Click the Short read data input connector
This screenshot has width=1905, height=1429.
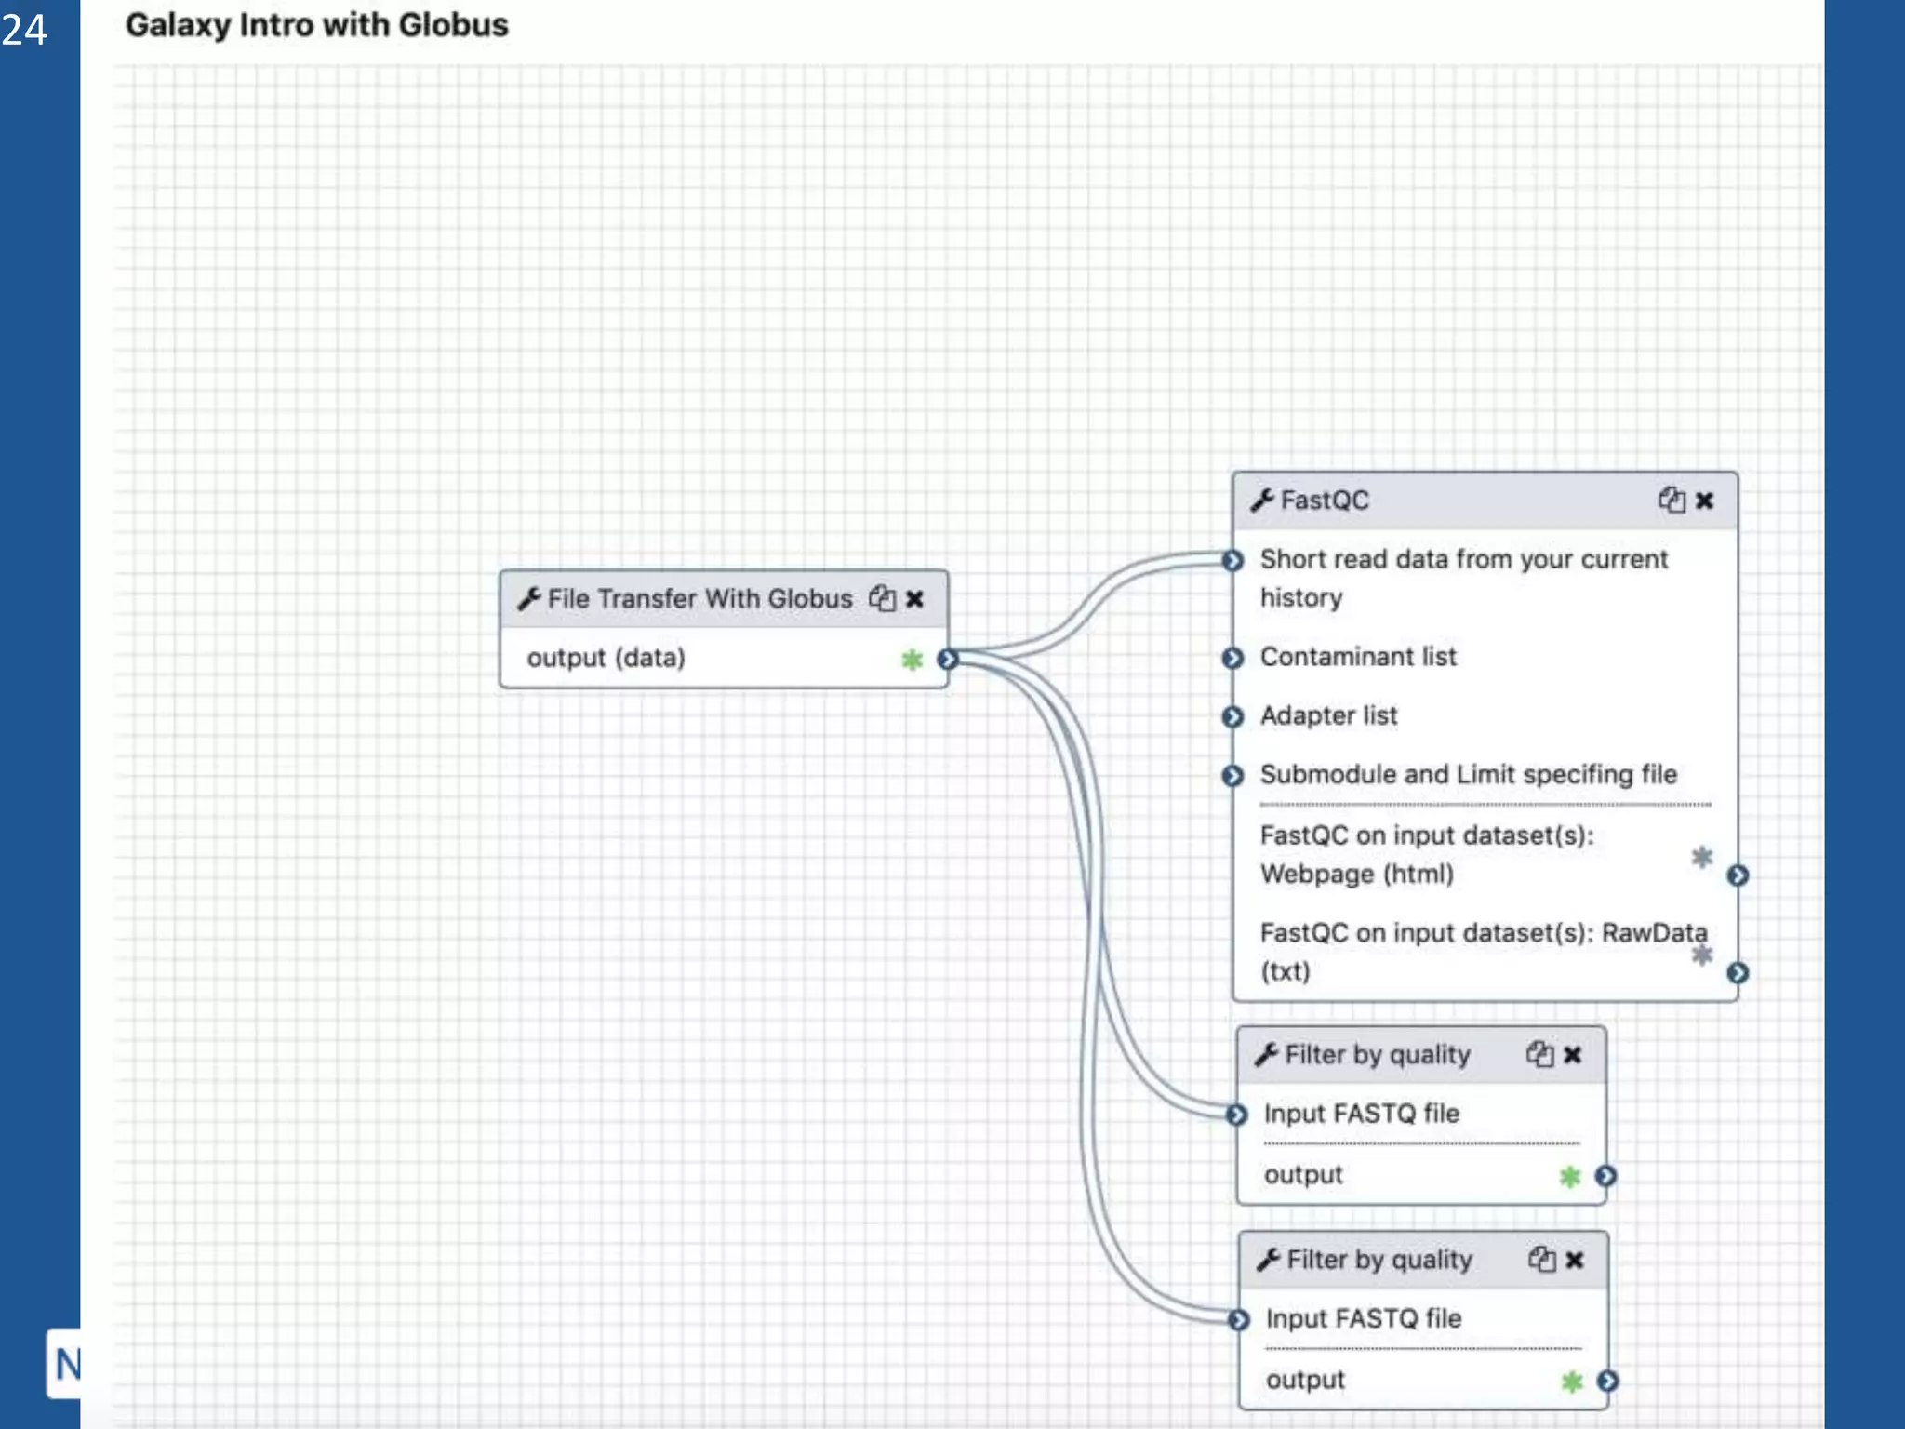click(x=1232, y=560)
